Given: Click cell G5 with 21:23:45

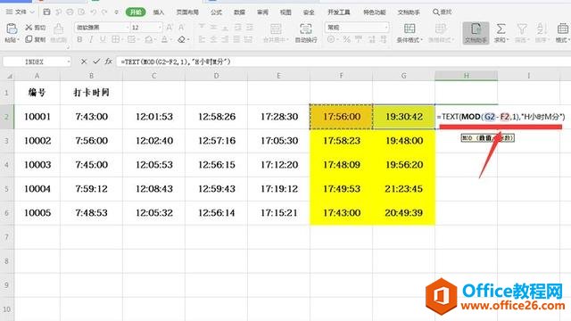Looking at the screenshot, I should click(403, 189).
